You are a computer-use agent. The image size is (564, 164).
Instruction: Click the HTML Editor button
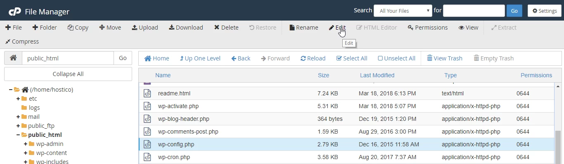tap(377, 28)
